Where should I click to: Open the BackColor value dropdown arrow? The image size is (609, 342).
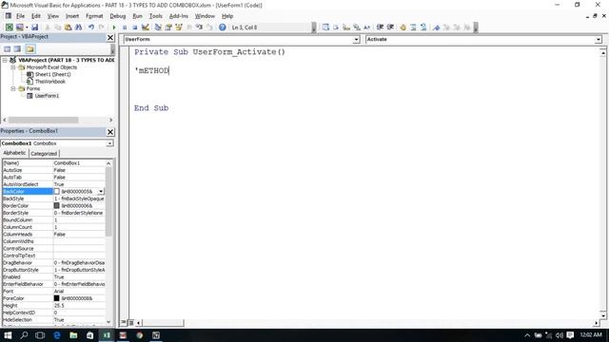101,192
